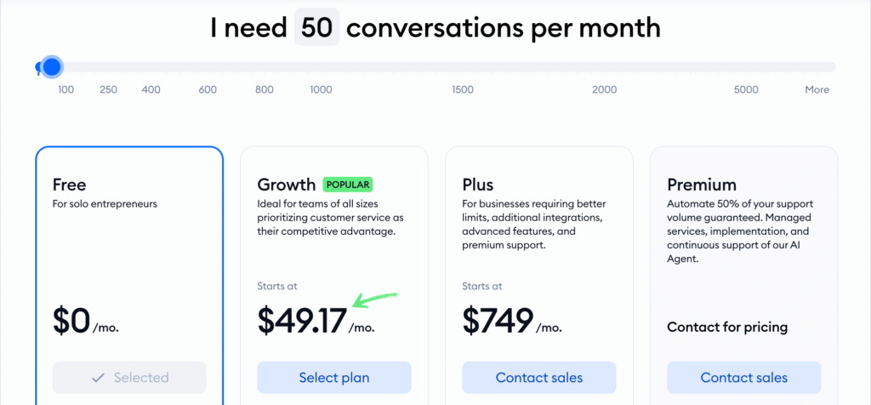Set conversations to 5000 on the scale
Image resolution: width=871 pixels, height=405 pixels.
[x=746, y=90]
